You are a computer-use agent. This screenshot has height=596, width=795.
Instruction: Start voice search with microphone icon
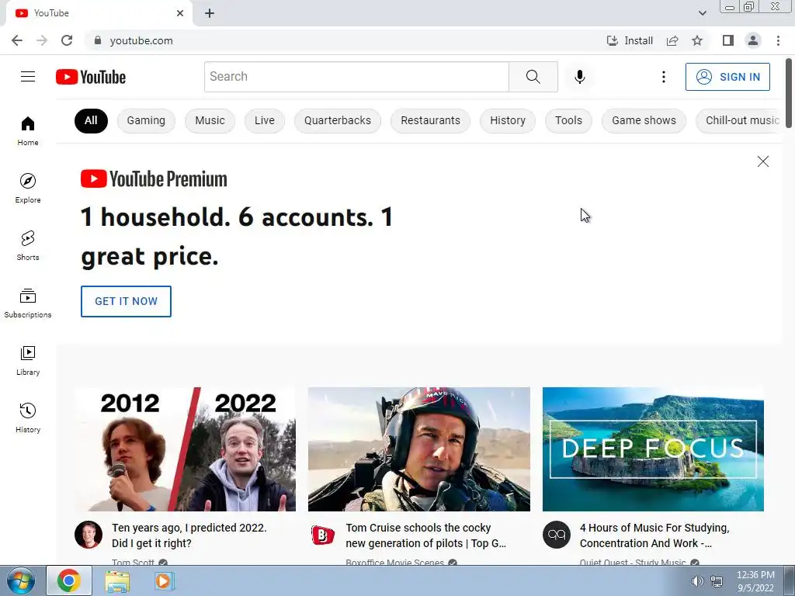coord(579,77)
